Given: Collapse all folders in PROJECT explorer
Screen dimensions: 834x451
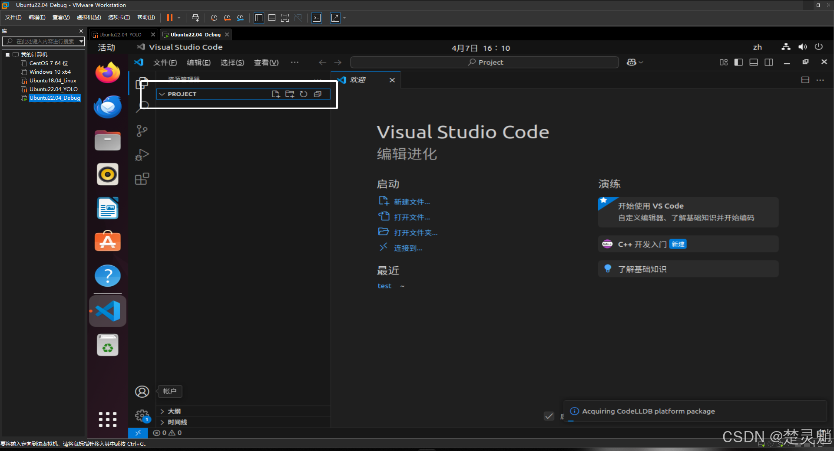Looking at the screenshot, I should pos(318,94).
